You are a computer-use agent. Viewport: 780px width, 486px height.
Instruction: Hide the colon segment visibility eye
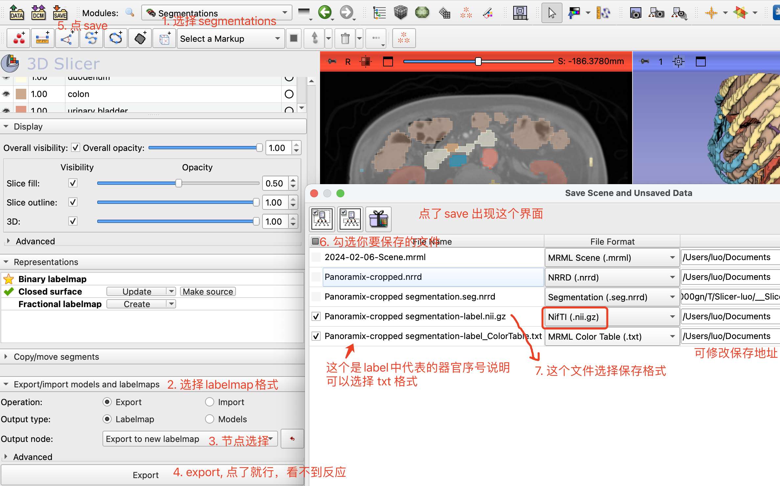click(6, 94)
